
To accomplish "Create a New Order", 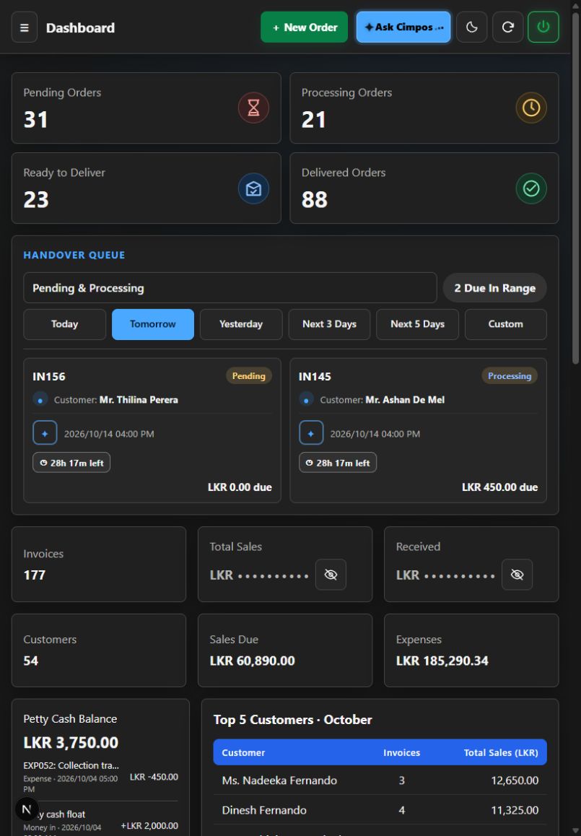I will coord(305,27).
